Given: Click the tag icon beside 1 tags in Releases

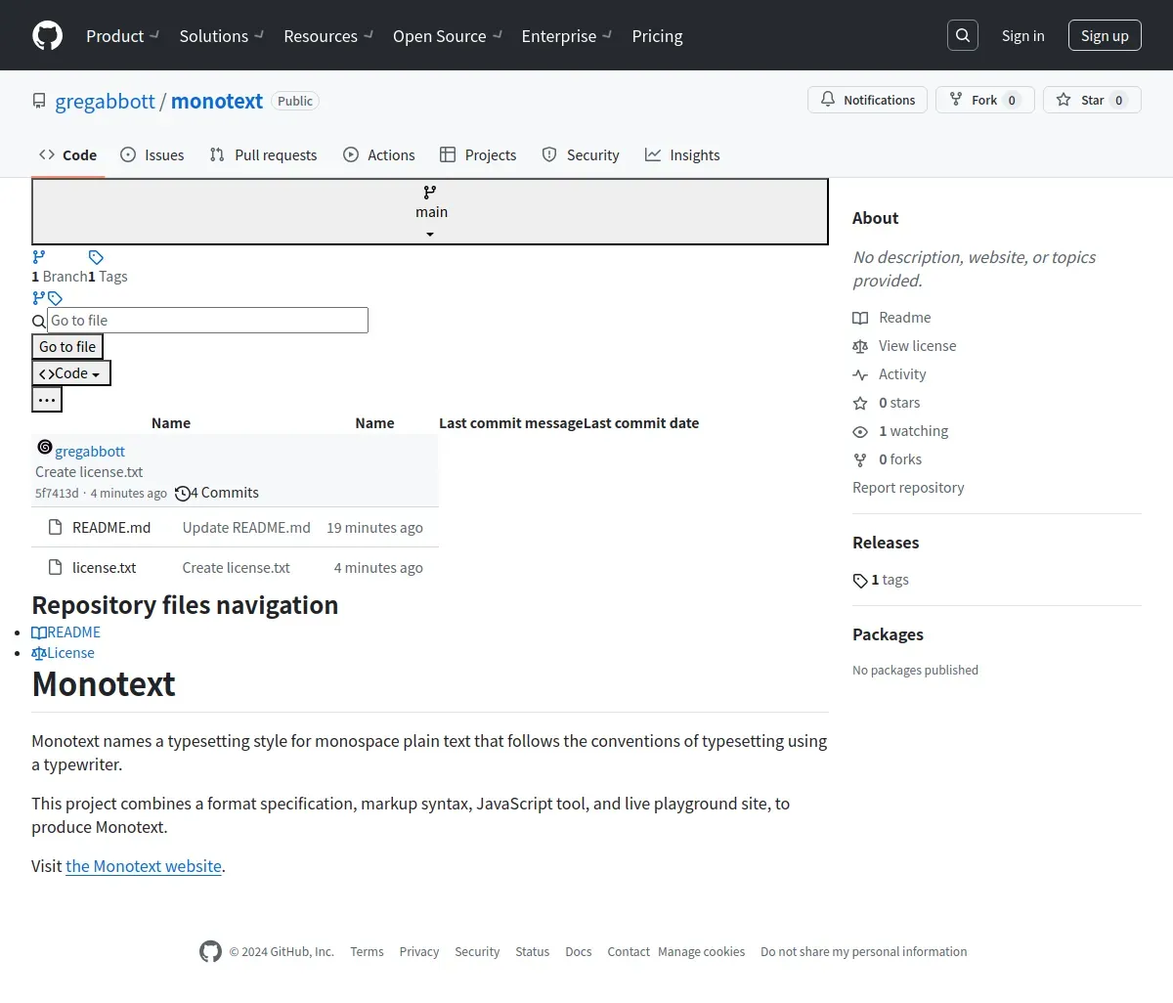Looking at the screenshot, I should [860, 581].
